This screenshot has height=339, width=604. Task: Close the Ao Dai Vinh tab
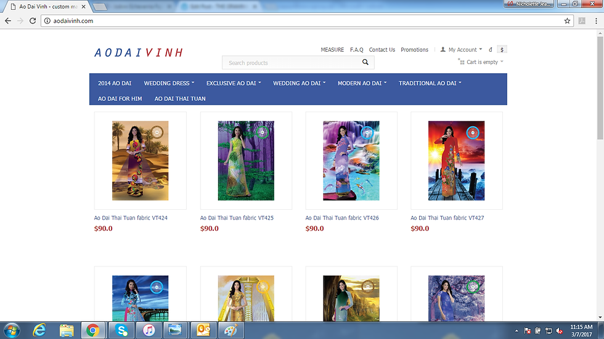[x=84, y=7]
